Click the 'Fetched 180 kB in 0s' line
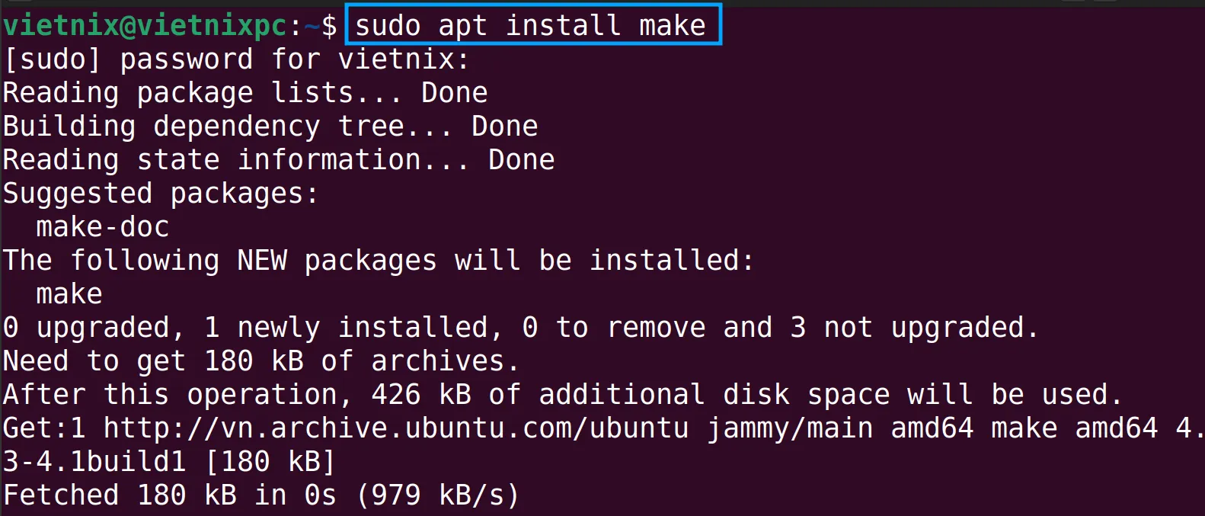Viewport: 1205px width, 516px height. coord(169,495)
